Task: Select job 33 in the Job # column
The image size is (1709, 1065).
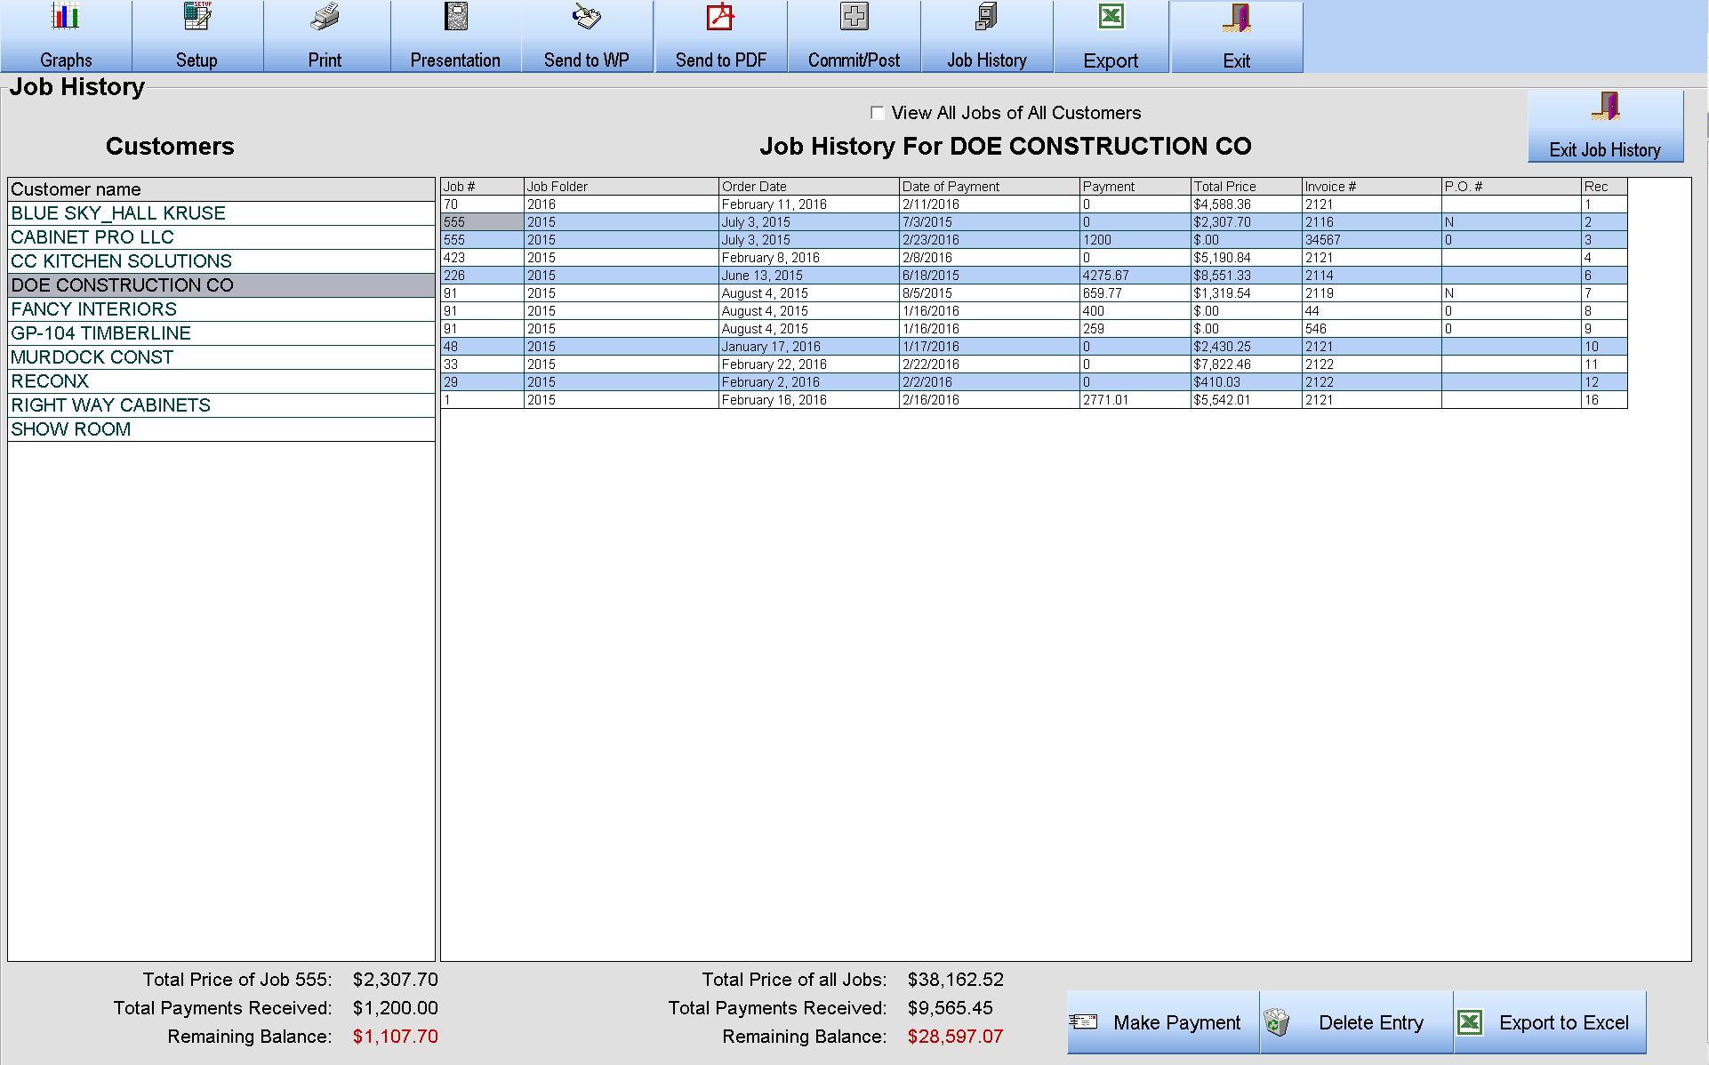Action: click(x=482, y=364)
